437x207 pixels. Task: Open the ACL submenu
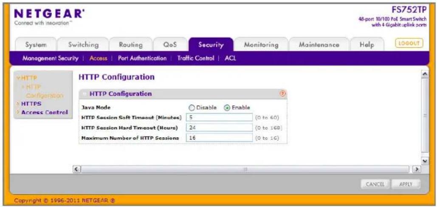(x=230, y=58)
